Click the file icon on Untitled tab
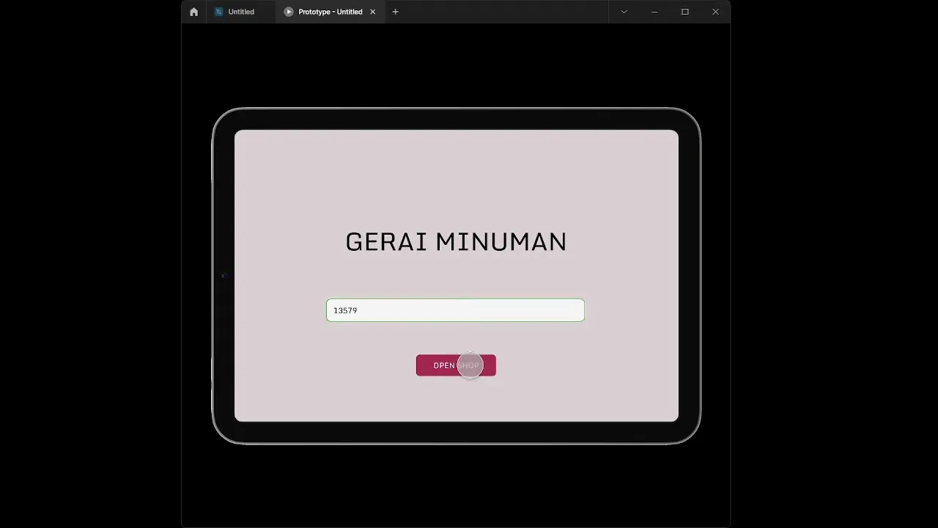Viewport: 938px width, 528px height. (218, 12)
